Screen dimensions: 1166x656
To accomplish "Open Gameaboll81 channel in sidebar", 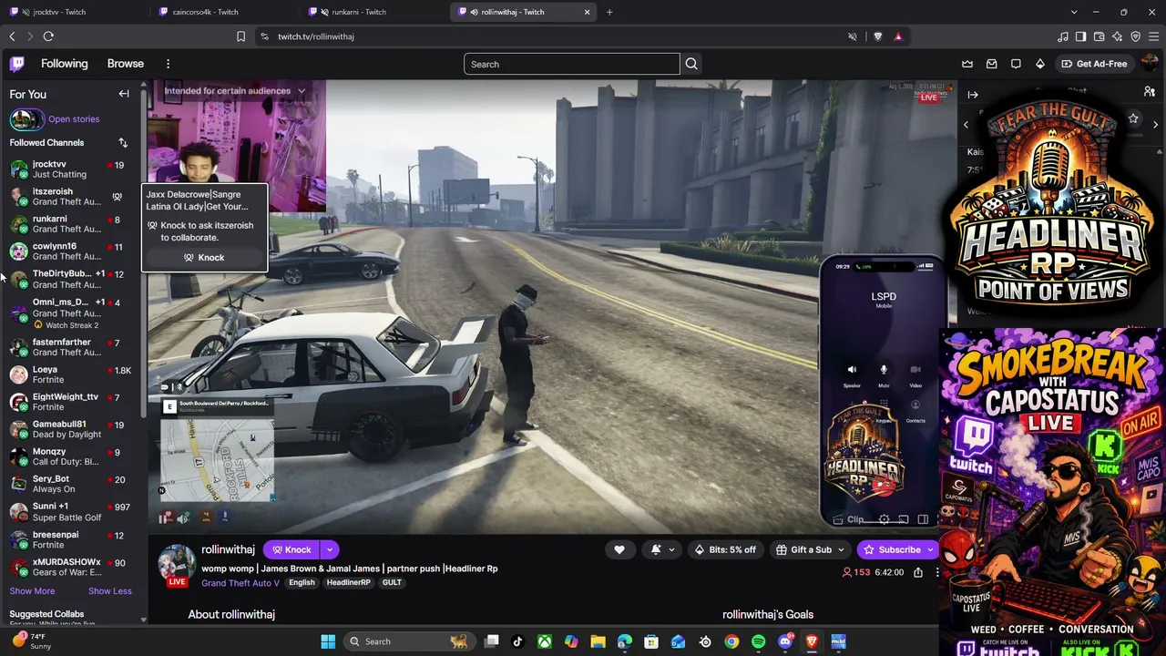I will (x=71, y=429).
